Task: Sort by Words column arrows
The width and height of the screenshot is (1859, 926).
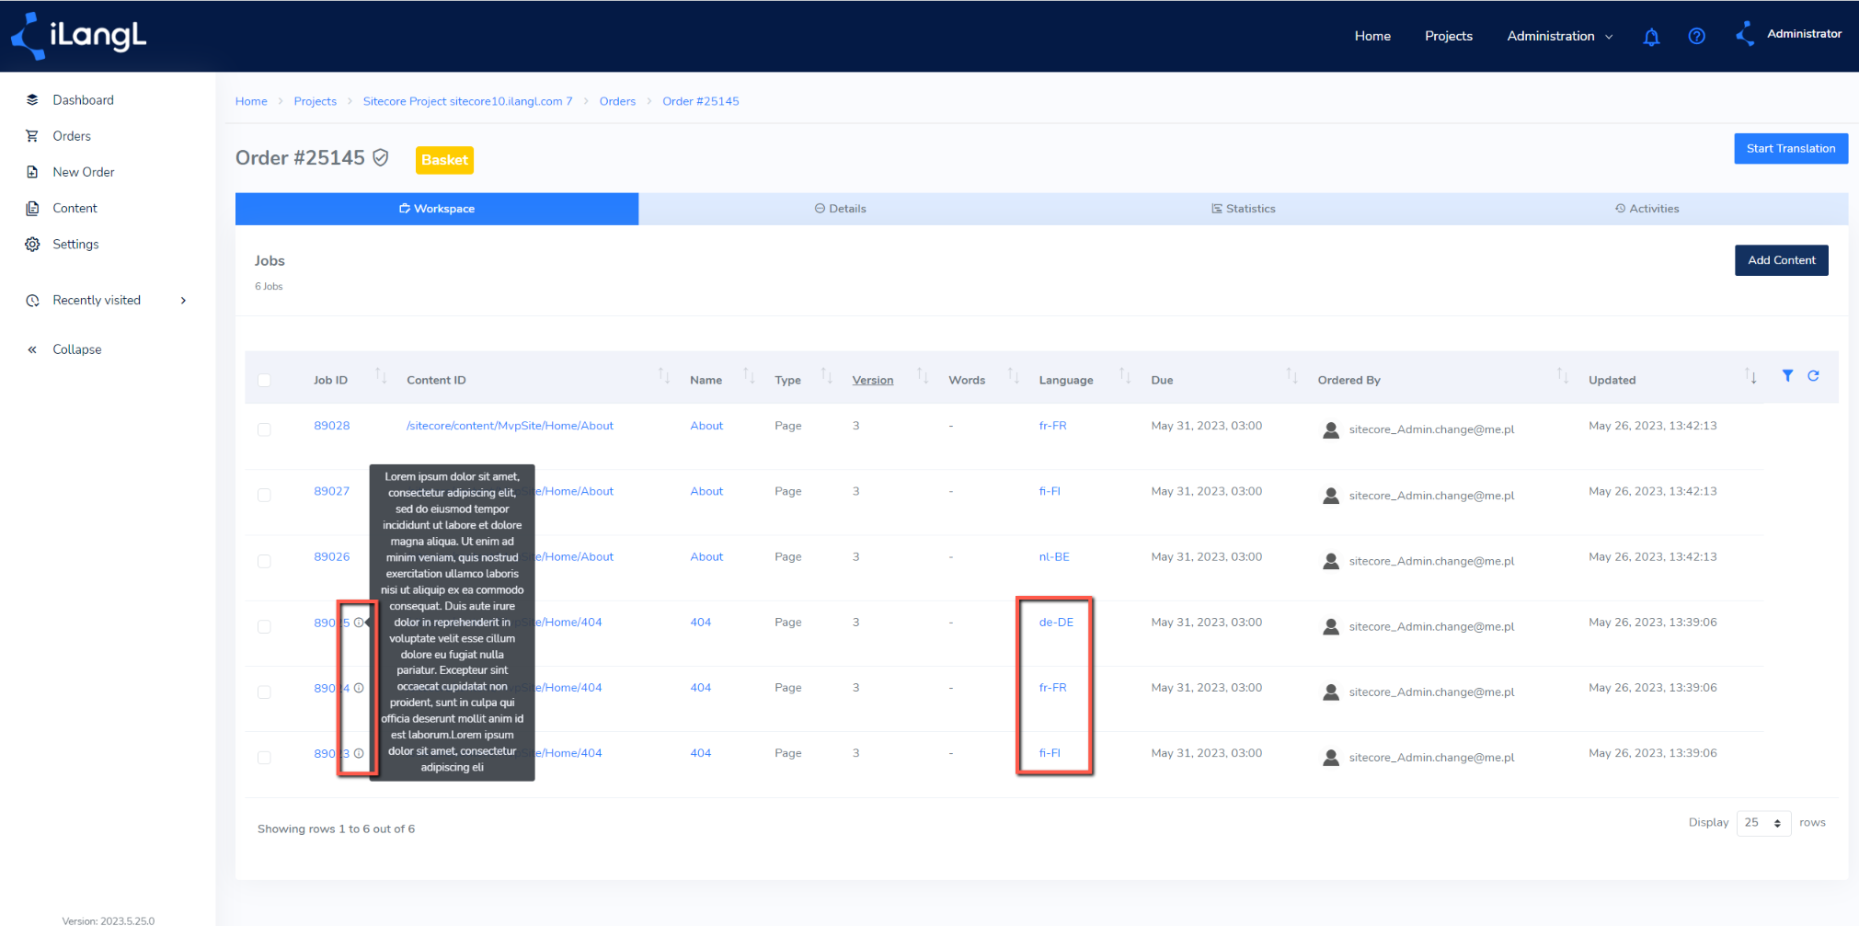Action: (1013, 375)
